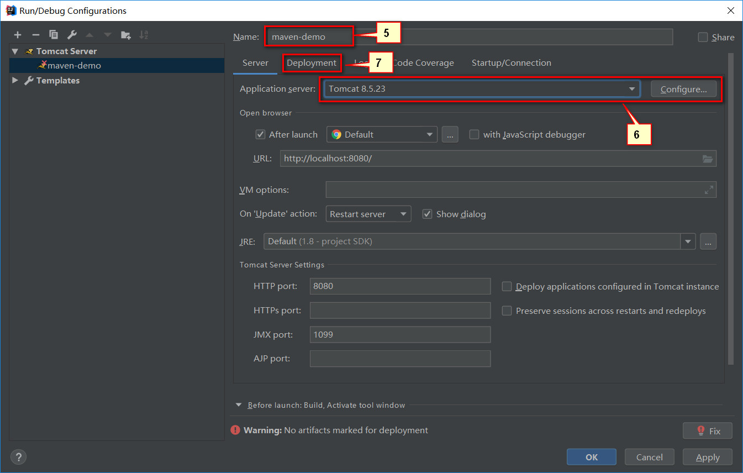The height and width of the screenshot is (473, 743).
Task: Copy the selected configuration
Action: [54, 35]
